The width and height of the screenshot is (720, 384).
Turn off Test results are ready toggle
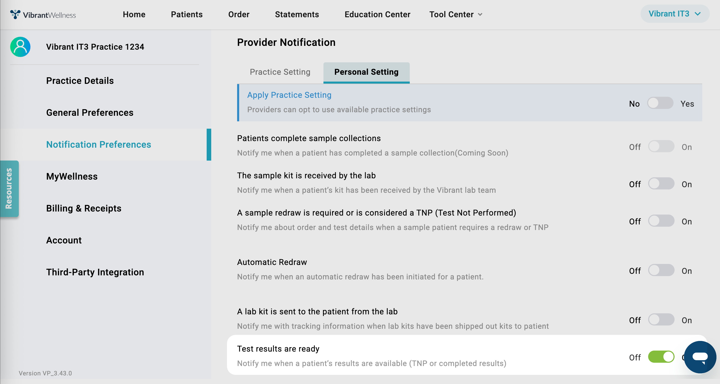click(x=661, y=357)
